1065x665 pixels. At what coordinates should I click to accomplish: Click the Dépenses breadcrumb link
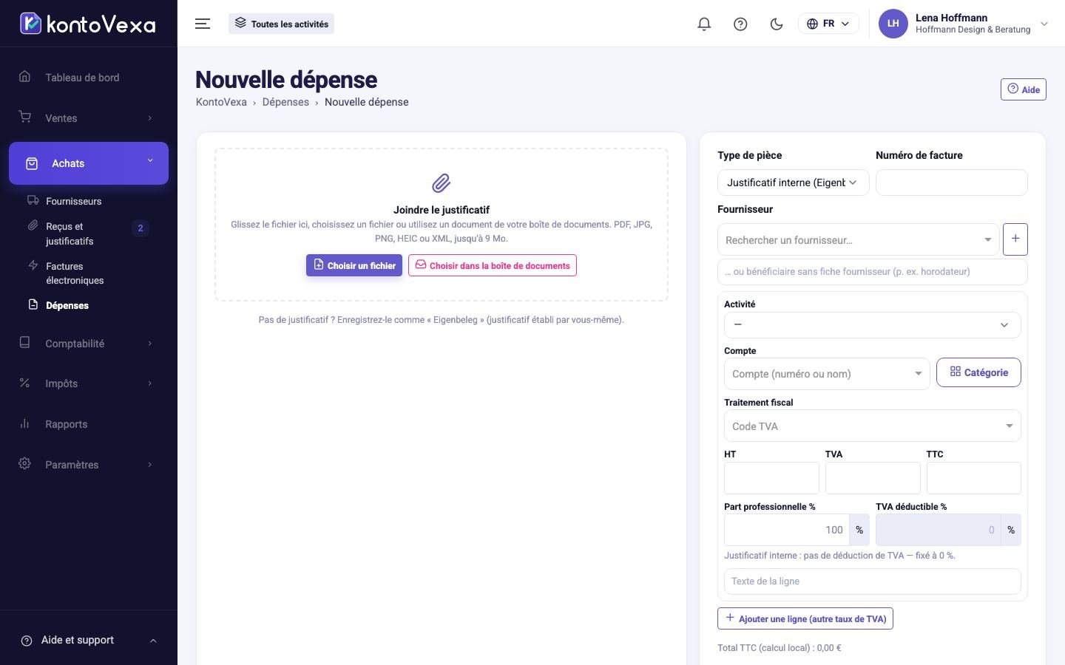[x=285, y=102]
